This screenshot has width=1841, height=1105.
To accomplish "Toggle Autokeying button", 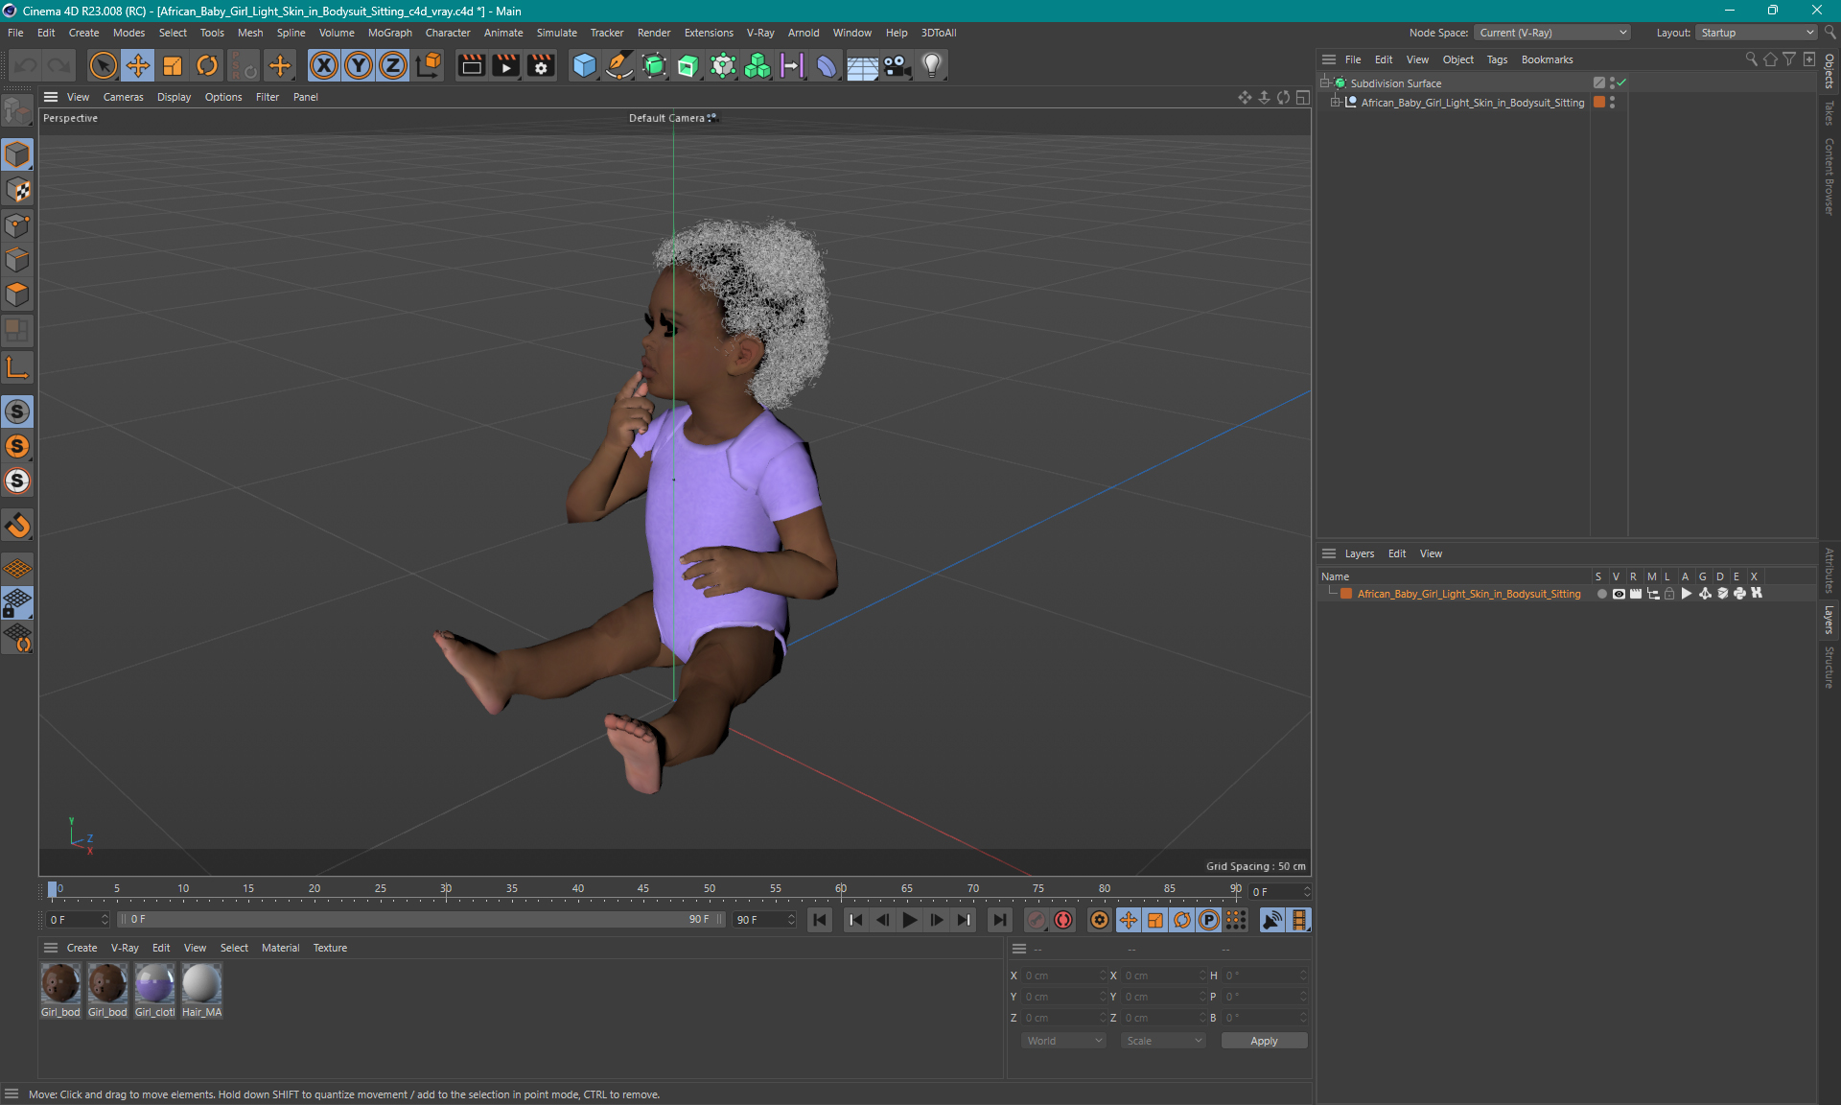I will click(1063, 920).
